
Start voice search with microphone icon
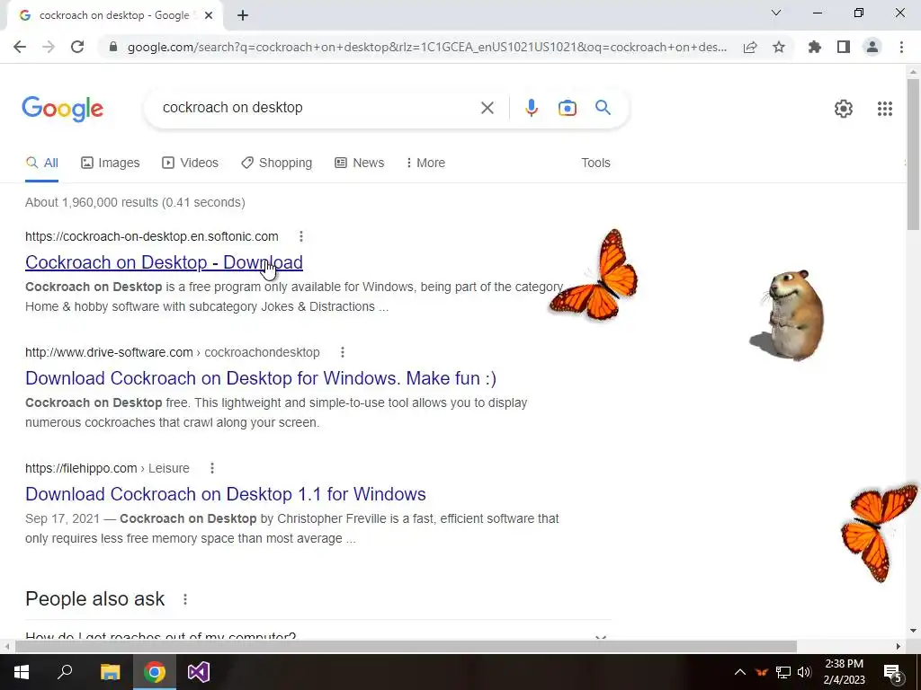click(x=532, y=108)
